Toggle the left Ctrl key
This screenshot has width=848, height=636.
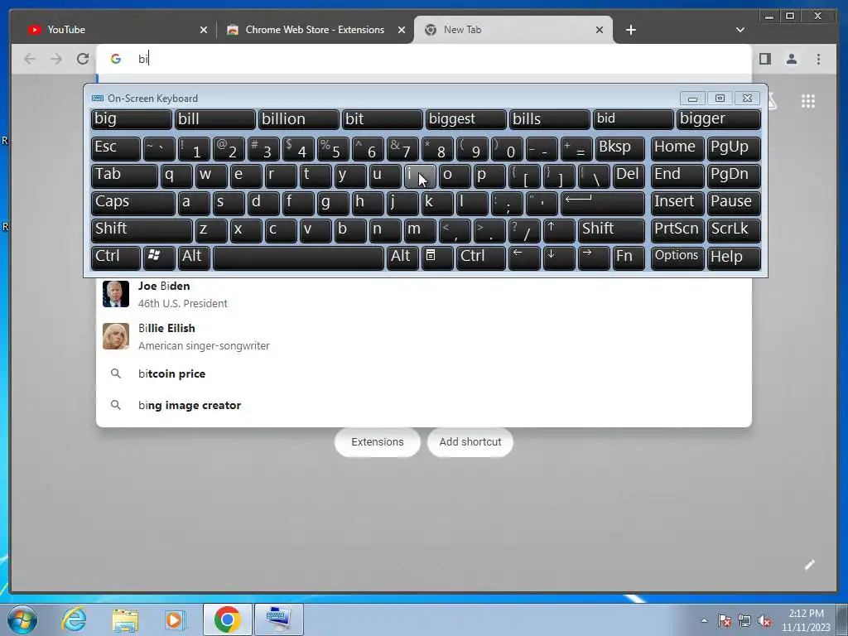[x=116, y=258]
